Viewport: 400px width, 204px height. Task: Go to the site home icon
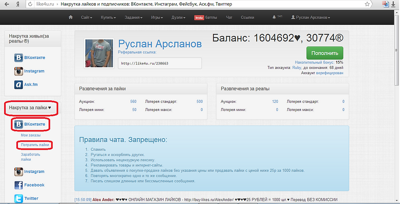(71, 17)
